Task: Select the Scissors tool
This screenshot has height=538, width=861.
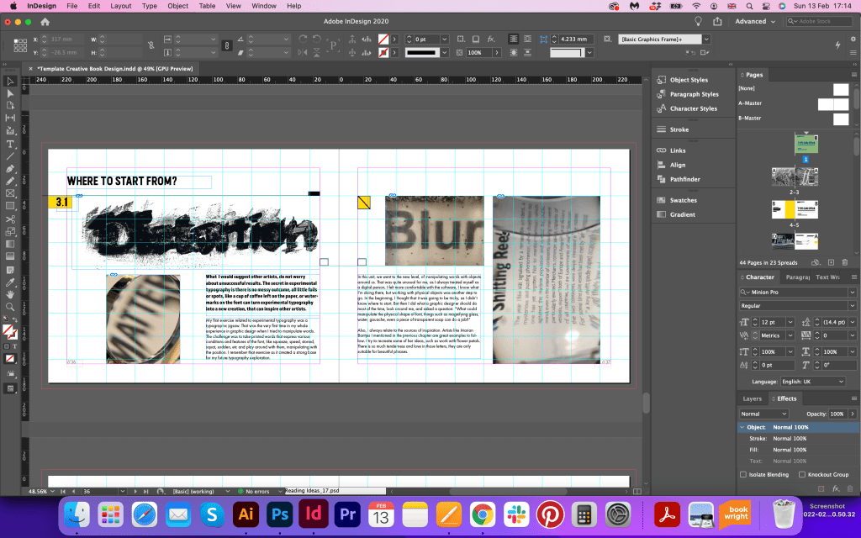Action: click(10, 219)
